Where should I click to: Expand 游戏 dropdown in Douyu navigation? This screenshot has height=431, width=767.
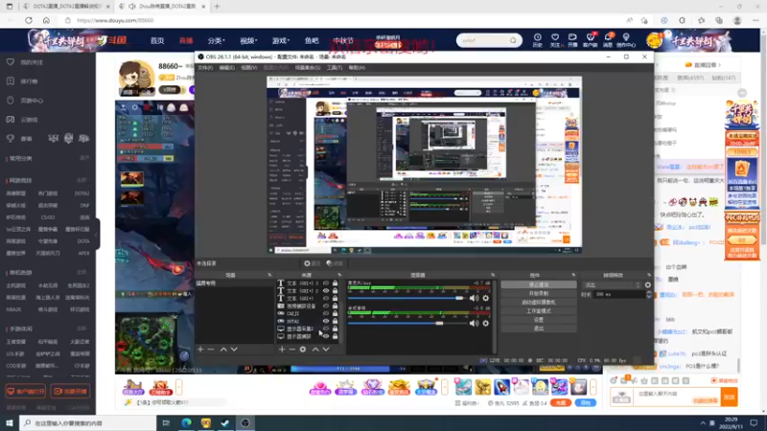pyautogui.click(x=281, y=40)
